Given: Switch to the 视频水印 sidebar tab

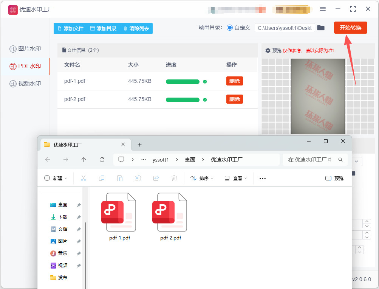Looking at the screenshot, I should tap(25, 84).
